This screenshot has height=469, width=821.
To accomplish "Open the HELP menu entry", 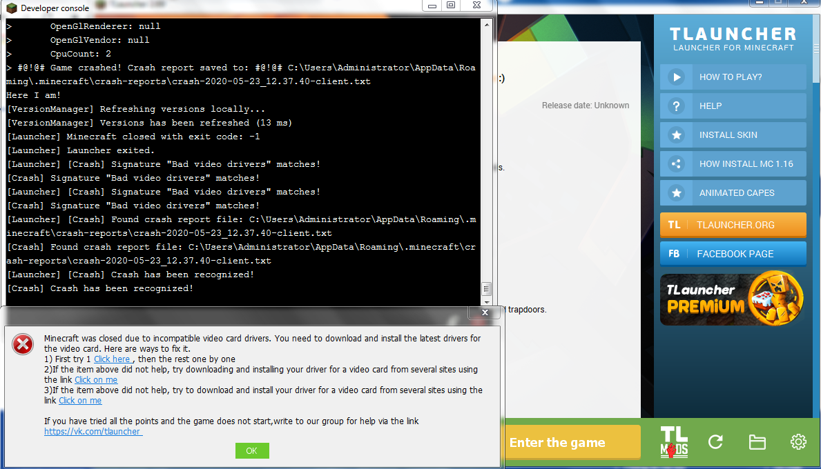I will [x=733, y=106].
